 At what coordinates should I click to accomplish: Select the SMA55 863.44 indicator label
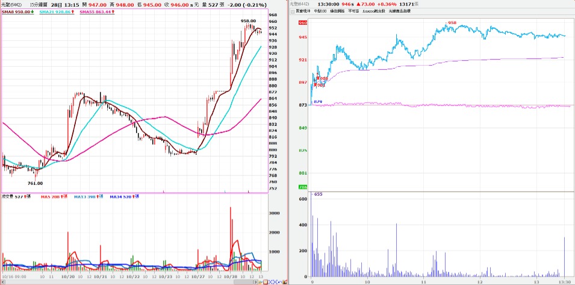click(x=95, y=12)
